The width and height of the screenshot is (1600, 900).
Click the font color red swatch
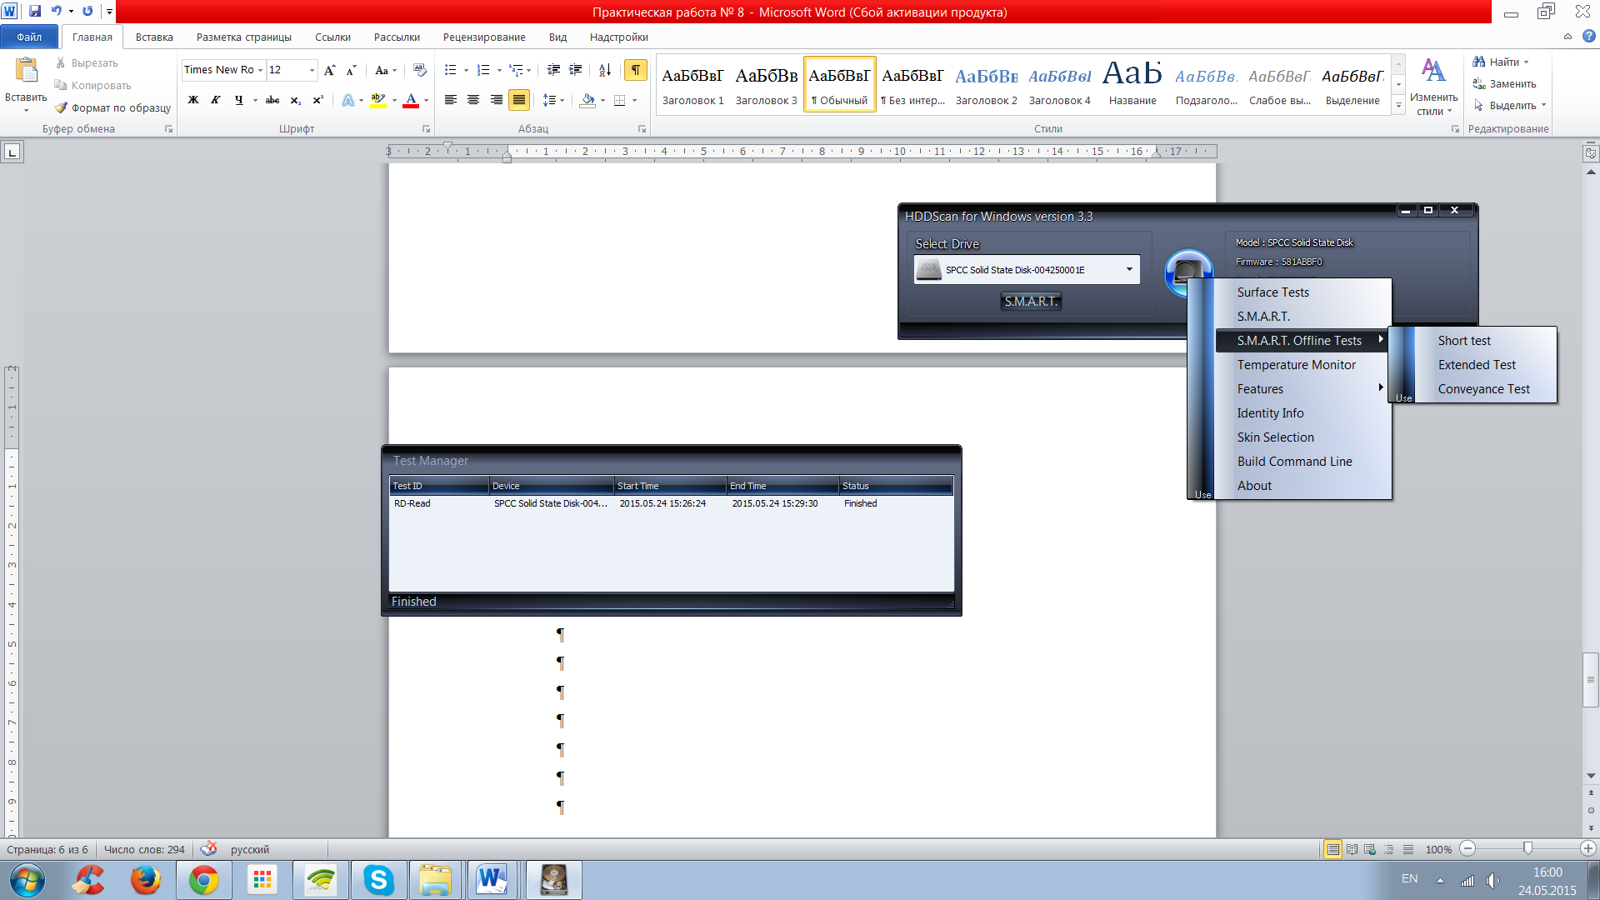point(411,100)
